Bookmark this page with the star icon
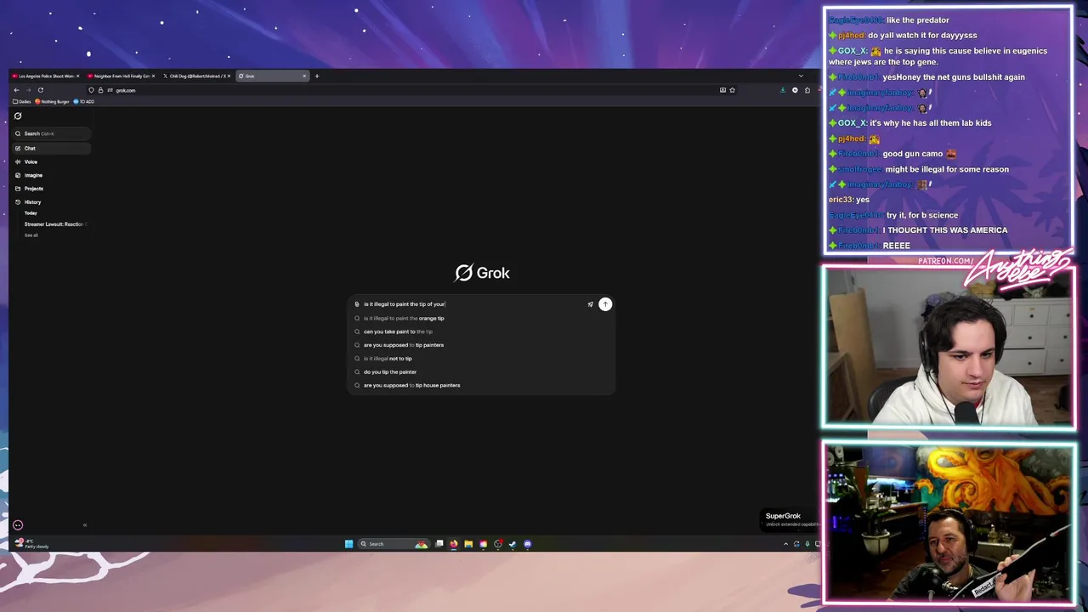This screenshot has height=612, width=1088. 732,90
